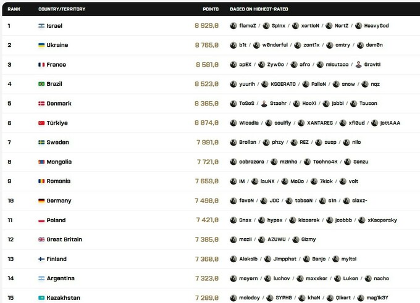Click the Türkiye flag icon
Viewport: 420px width, 303px height.
41,123
